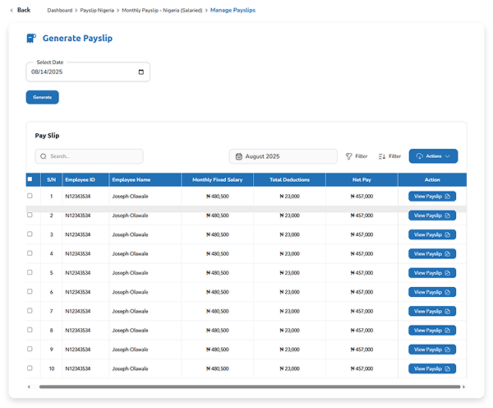Check the row 10 checkbox
The width and height of the screenshot is (493, 408).
coord(30,368)
